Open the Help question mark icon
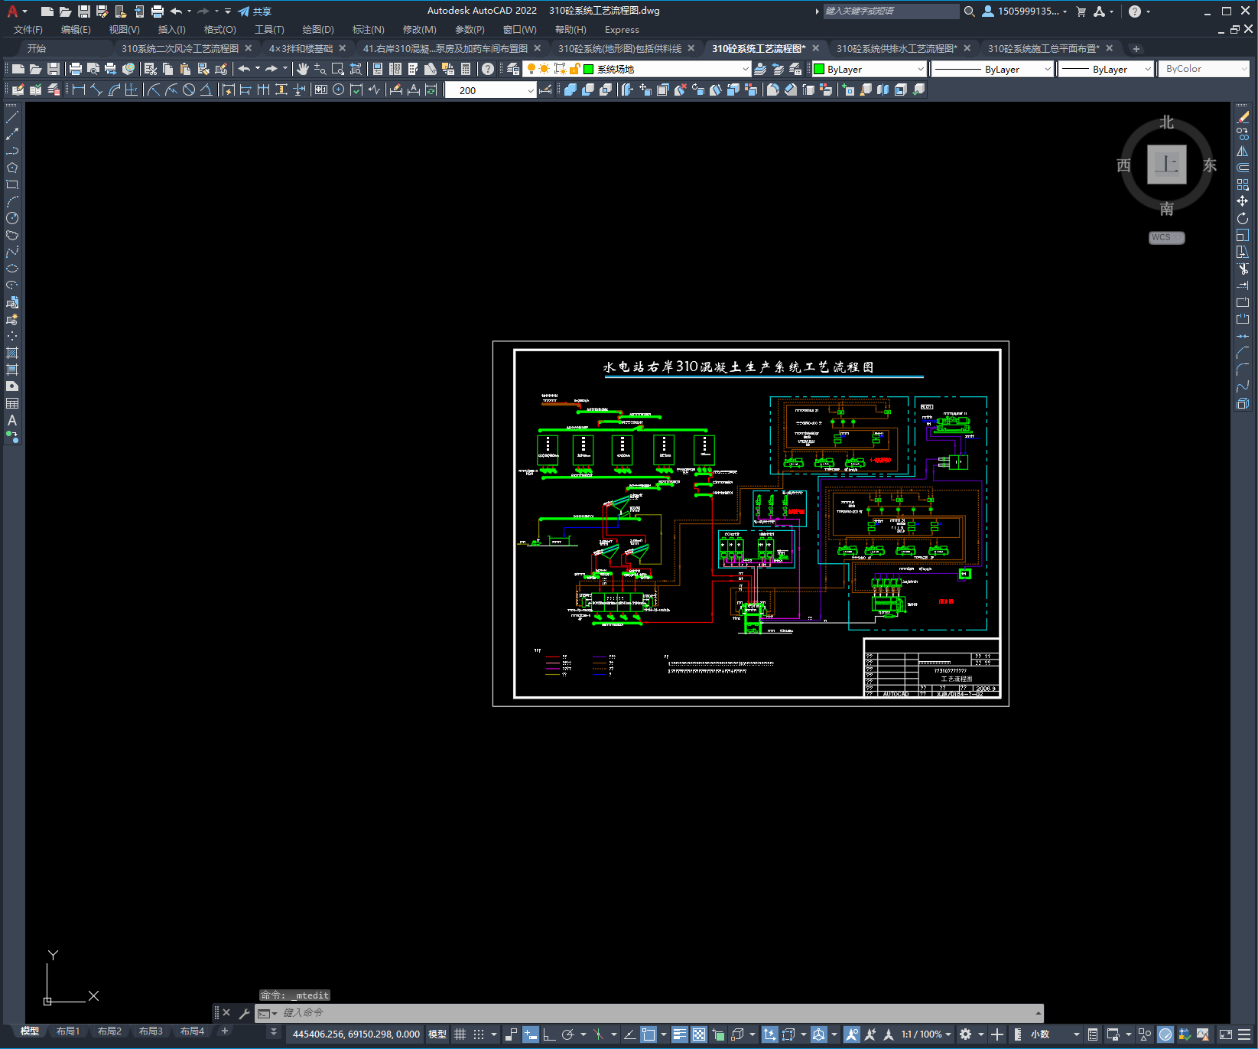The height and width of the screenshot is (1049, 1258). tap(488, 69)
